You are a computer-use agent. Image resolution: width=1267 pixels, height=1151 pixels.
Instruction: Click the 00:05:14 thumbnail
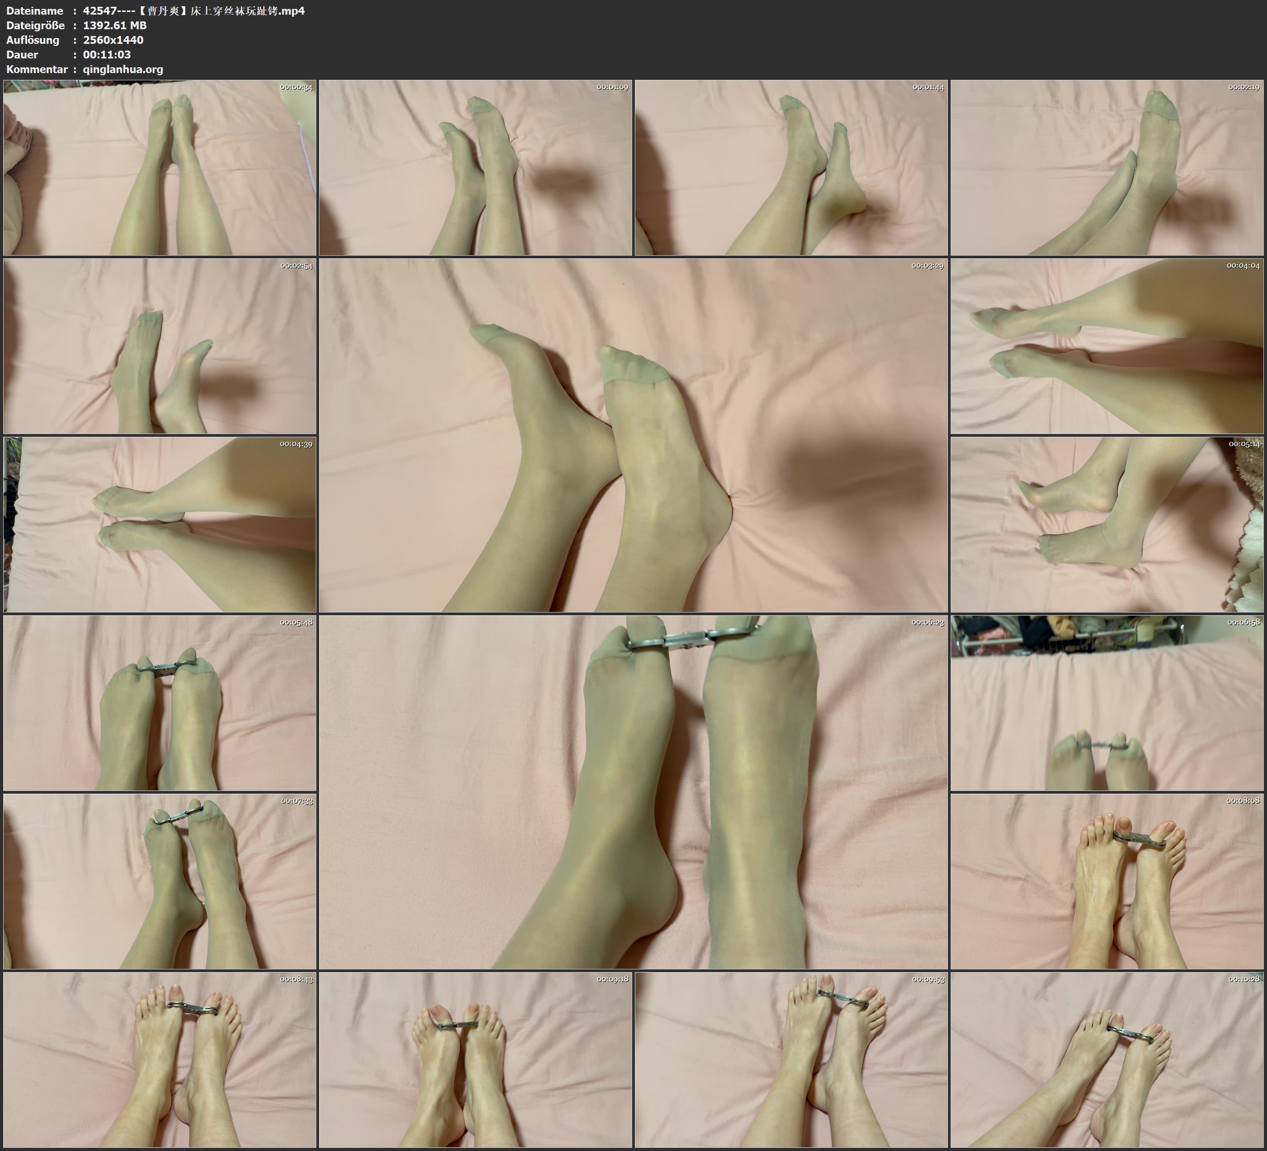point(1107,524)
